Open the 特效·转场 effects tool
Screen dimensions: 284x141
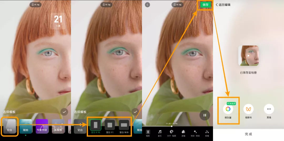pos(195,133)
